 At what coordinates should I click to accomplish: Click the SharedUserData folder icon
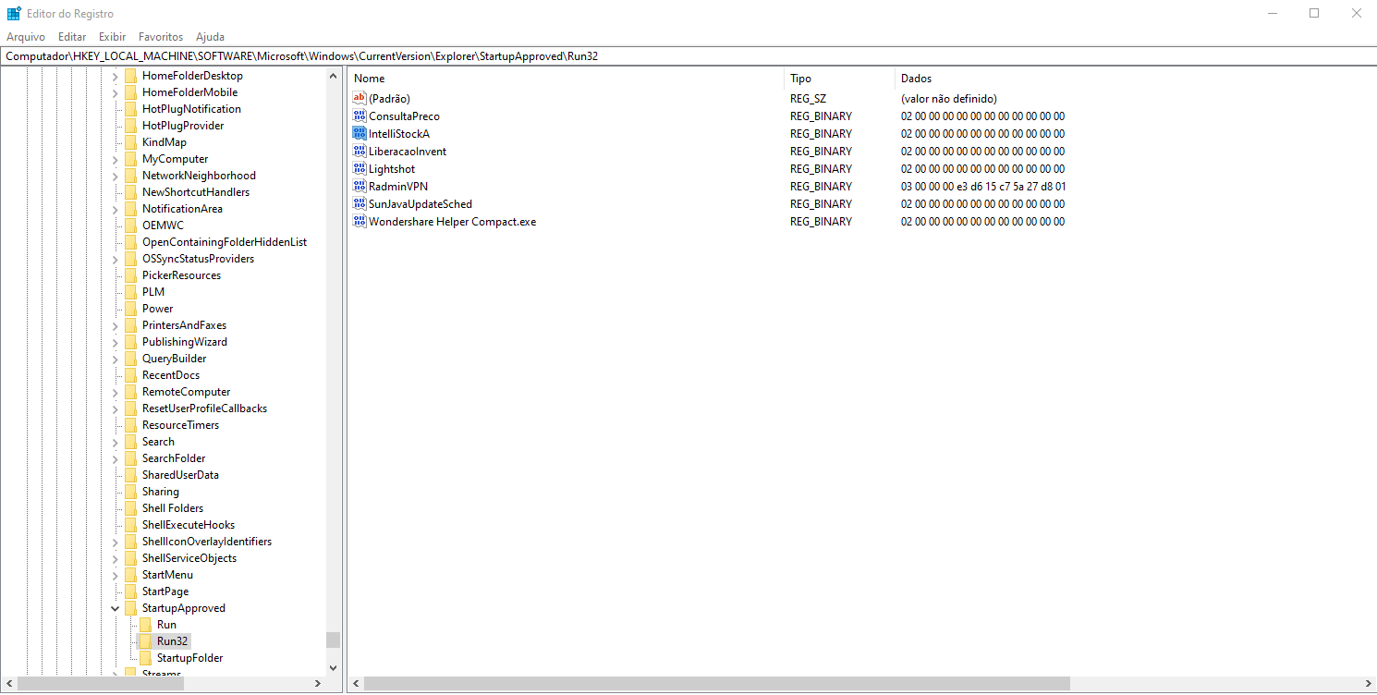(130, 475)
